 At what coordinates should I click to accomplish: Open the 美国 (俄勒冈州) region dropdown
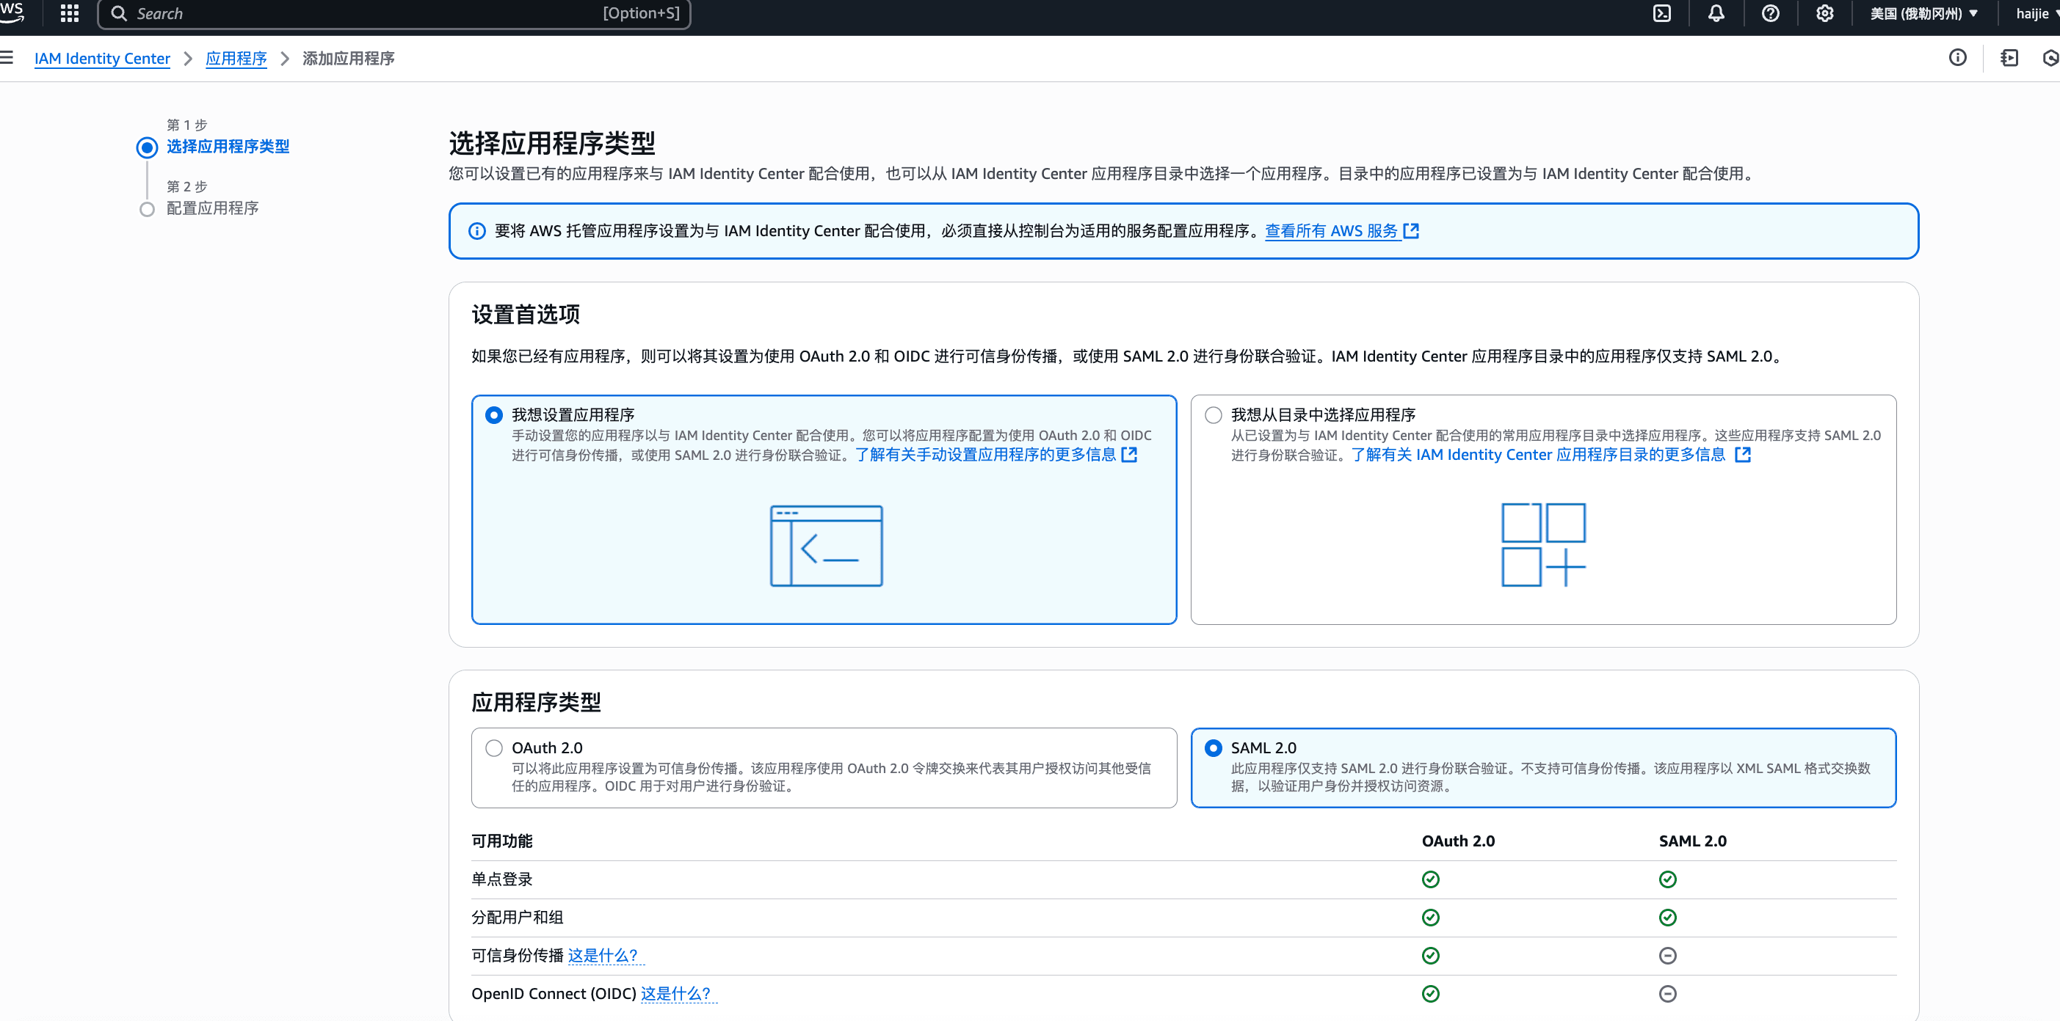[1923, 14]
